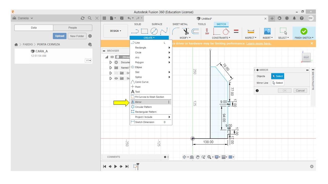328x184 pixels.
Task: Click the Look At icon in navigation bar
Action: 192,157
